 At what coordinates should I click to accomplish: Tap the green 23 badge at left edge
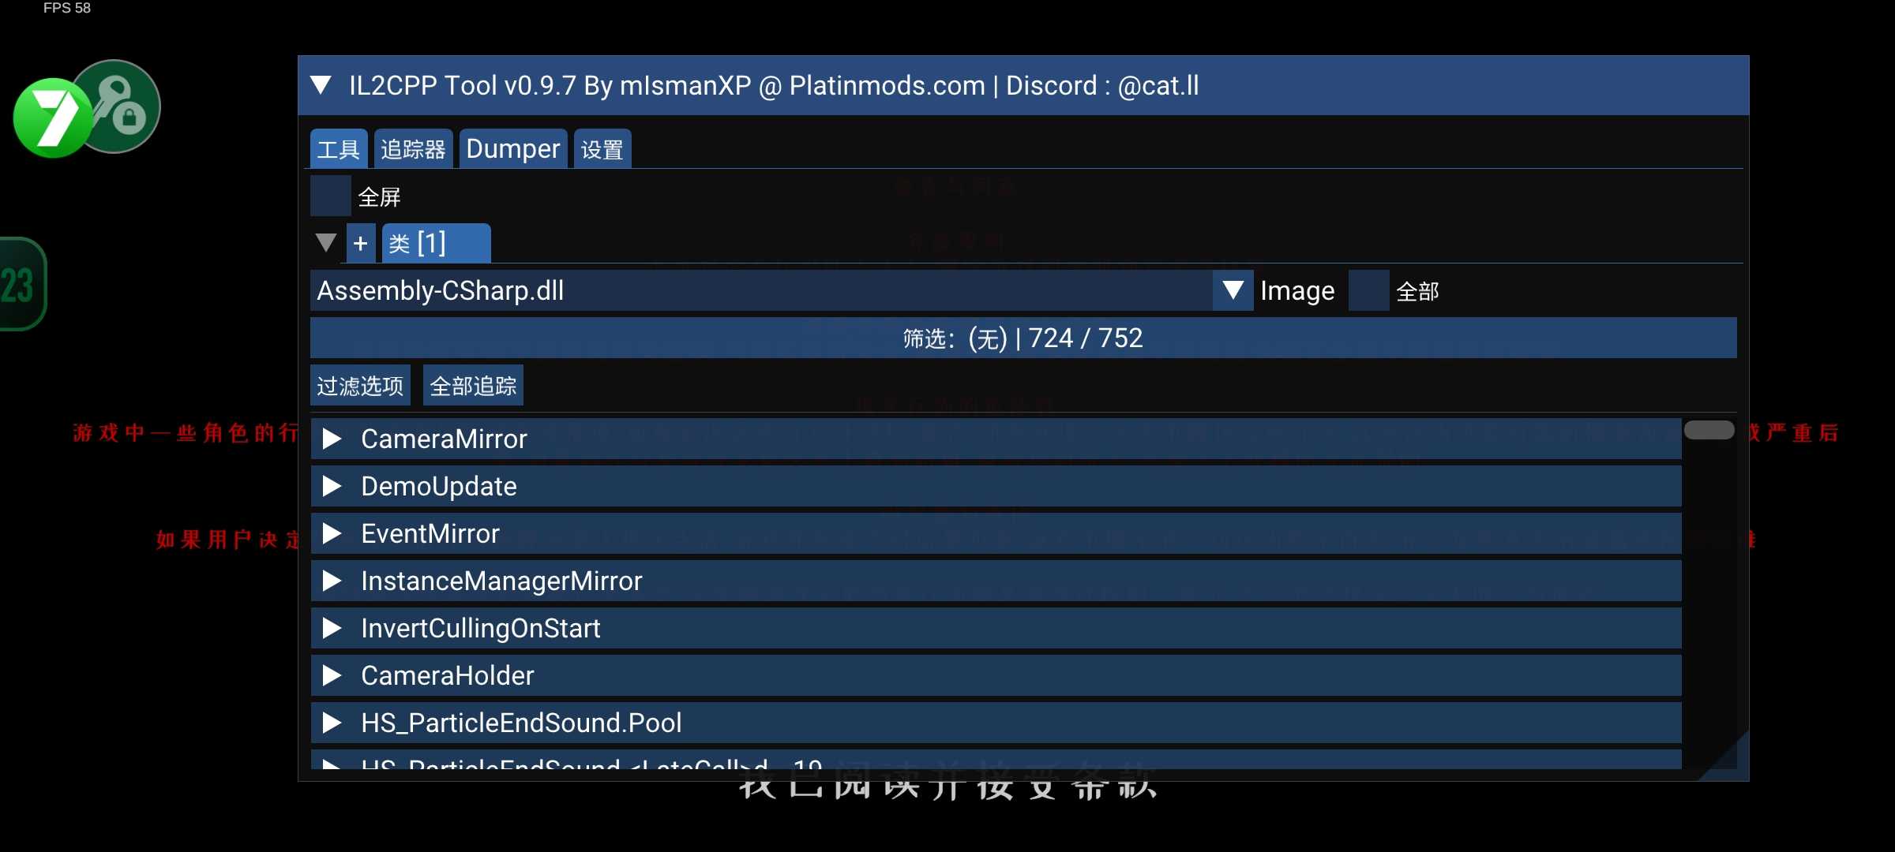tap(21, 285)
